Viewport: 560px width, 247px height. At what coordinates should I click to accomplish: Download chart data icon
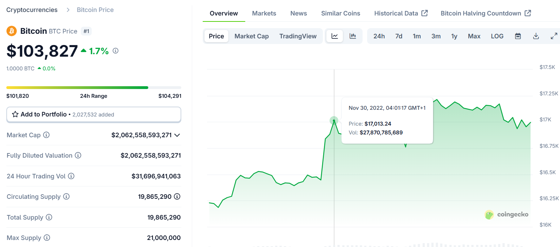click(536, 36)
